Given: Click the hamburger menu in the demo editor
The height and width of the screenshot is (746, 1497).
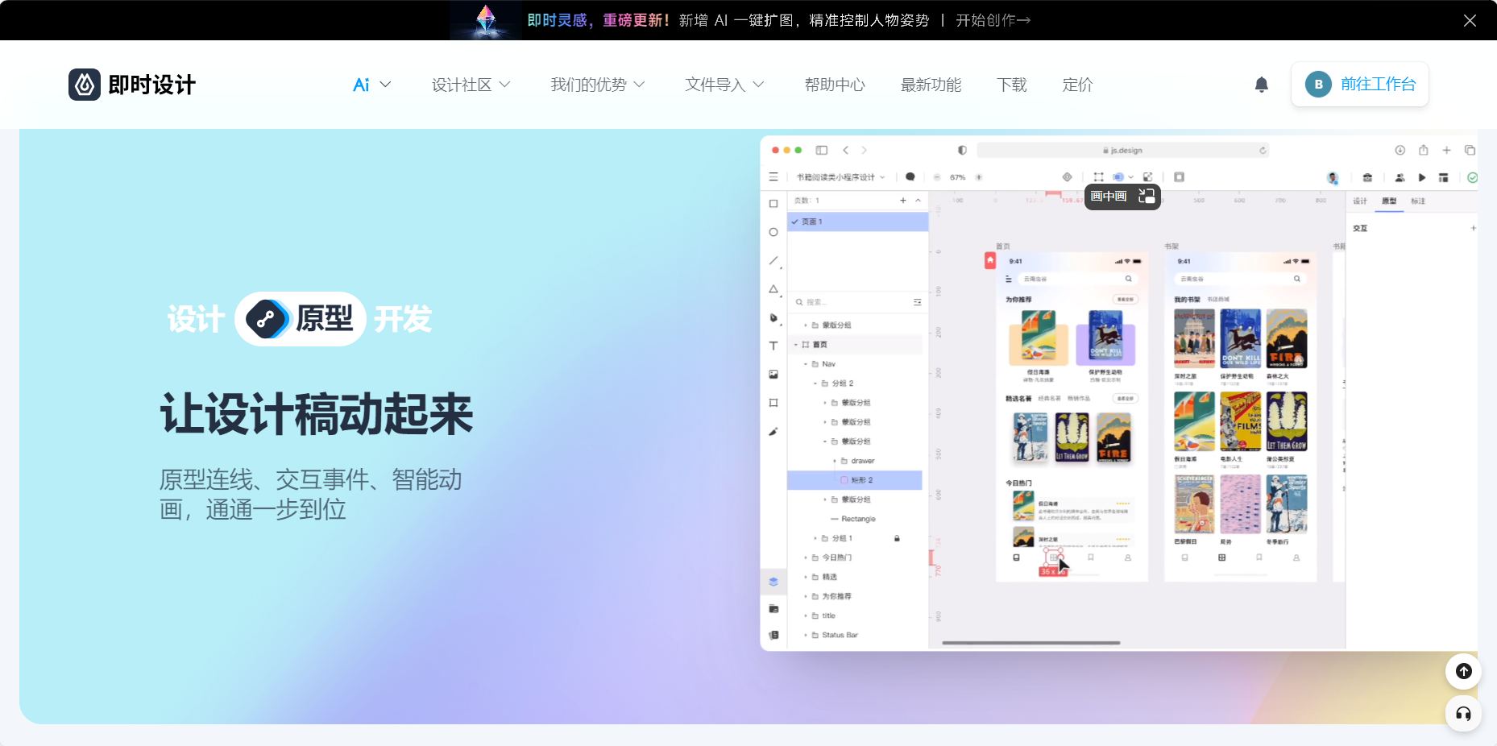Looking at the screenshot, I should coord(773,176).
